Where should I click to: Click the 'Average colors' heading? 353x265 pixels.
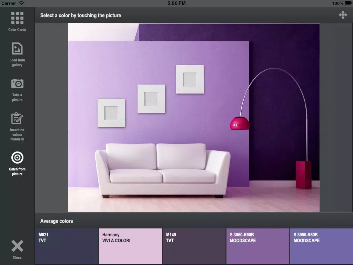point(57,221)
